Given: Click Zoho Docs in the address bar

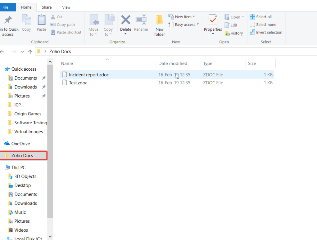Looking at the screenshot, I should click(60, 51).
